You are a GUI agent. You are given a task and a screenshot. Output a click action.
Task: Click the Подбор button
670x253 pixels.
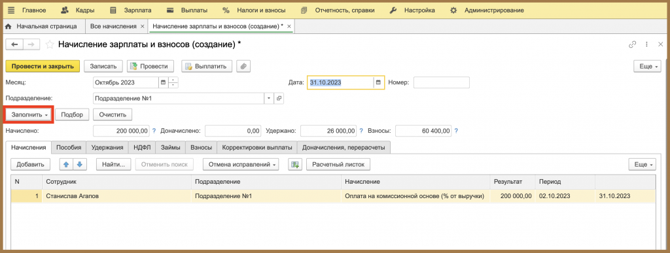[72, 115]
